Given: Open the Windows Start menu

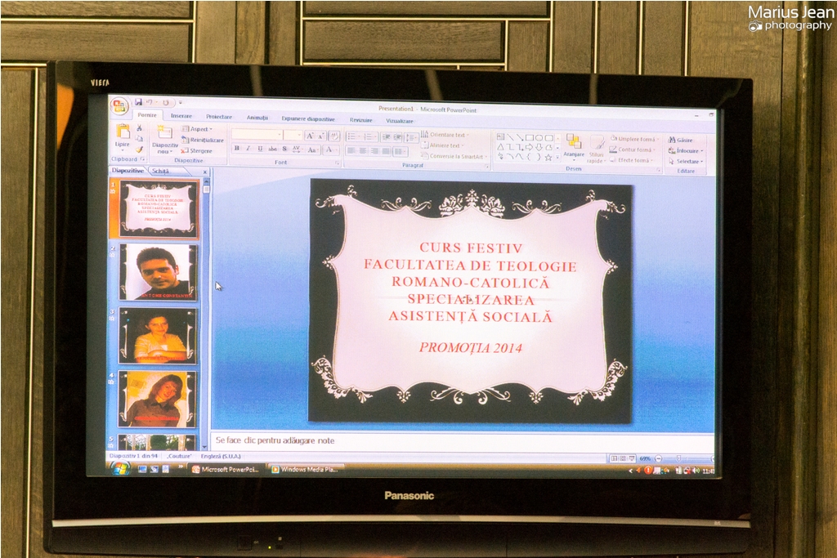Looking at the screenshot, I should point(120,470).
